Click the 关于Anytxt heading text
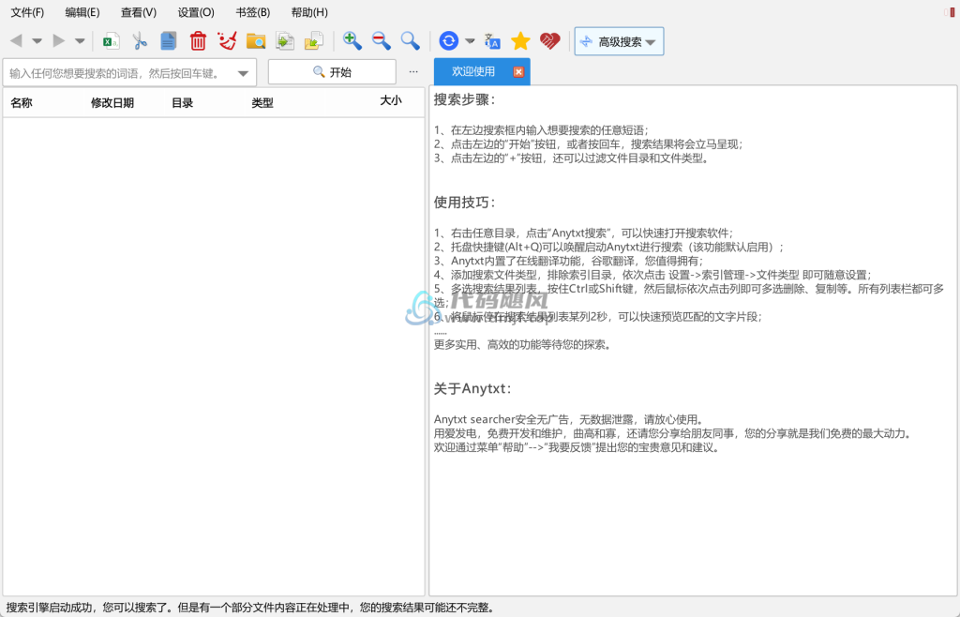The width and height of the screenshot is (960, 617). pos(472,389)
